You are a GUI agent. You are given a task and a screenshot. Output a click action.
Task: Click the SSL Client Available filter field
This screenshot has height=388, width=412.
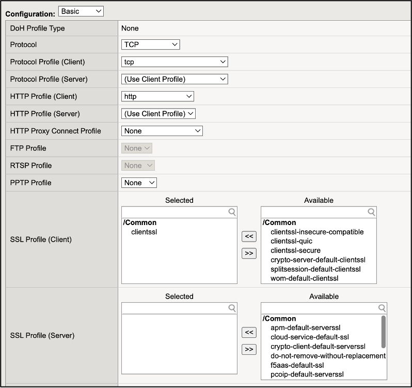(x=313, y=212)
